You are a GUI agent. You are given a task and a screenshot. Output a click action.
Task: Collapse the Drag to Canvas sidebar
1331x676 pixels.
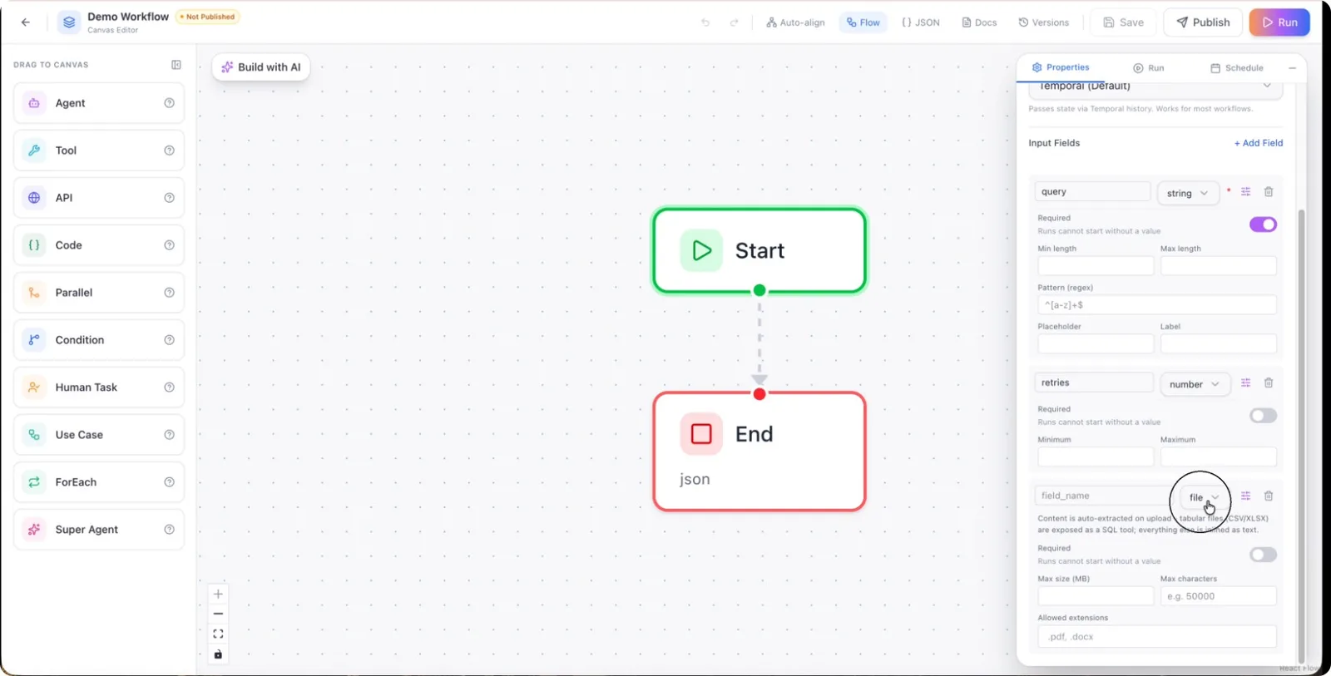coord(176,65)
